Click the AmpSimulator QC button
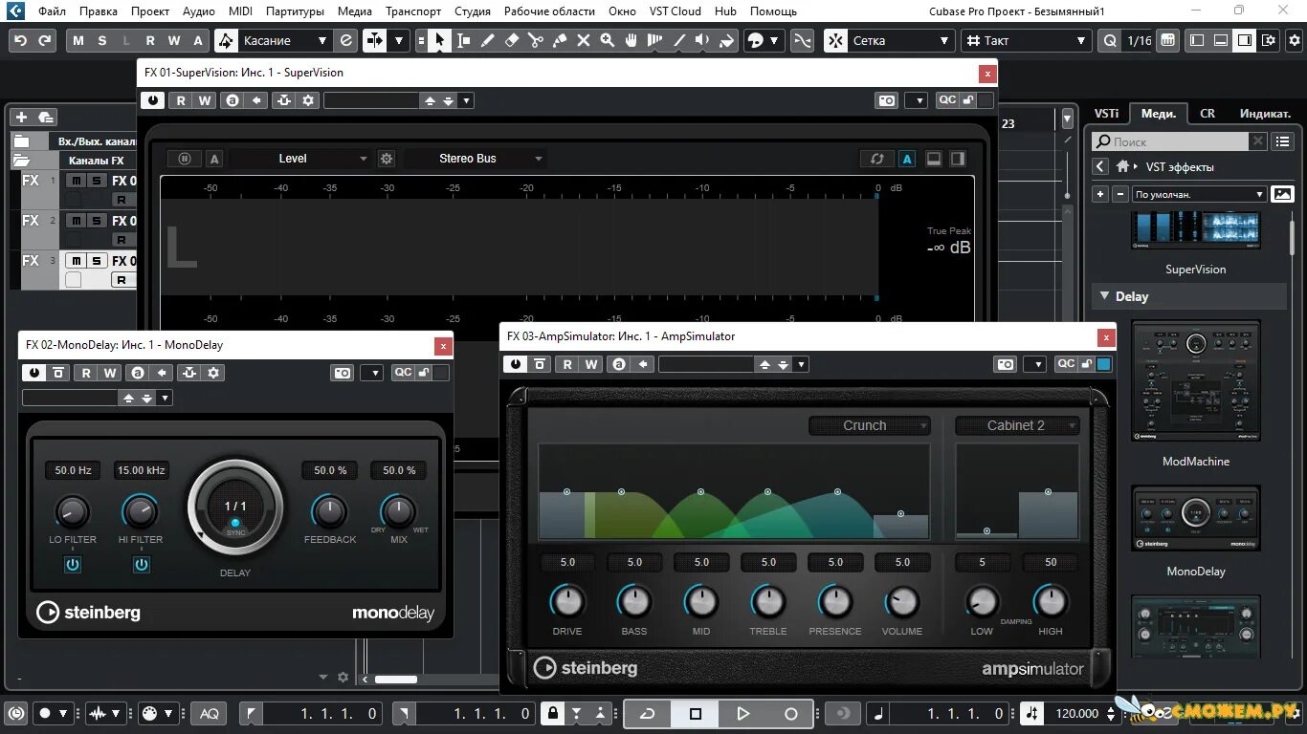The height and width of the screenshot is (734, 1307). (1065, 364)
